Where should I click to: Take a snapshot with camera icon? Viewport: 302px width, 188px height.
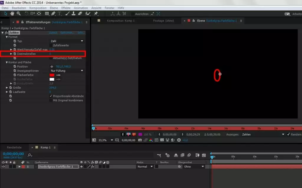(140, 140)
